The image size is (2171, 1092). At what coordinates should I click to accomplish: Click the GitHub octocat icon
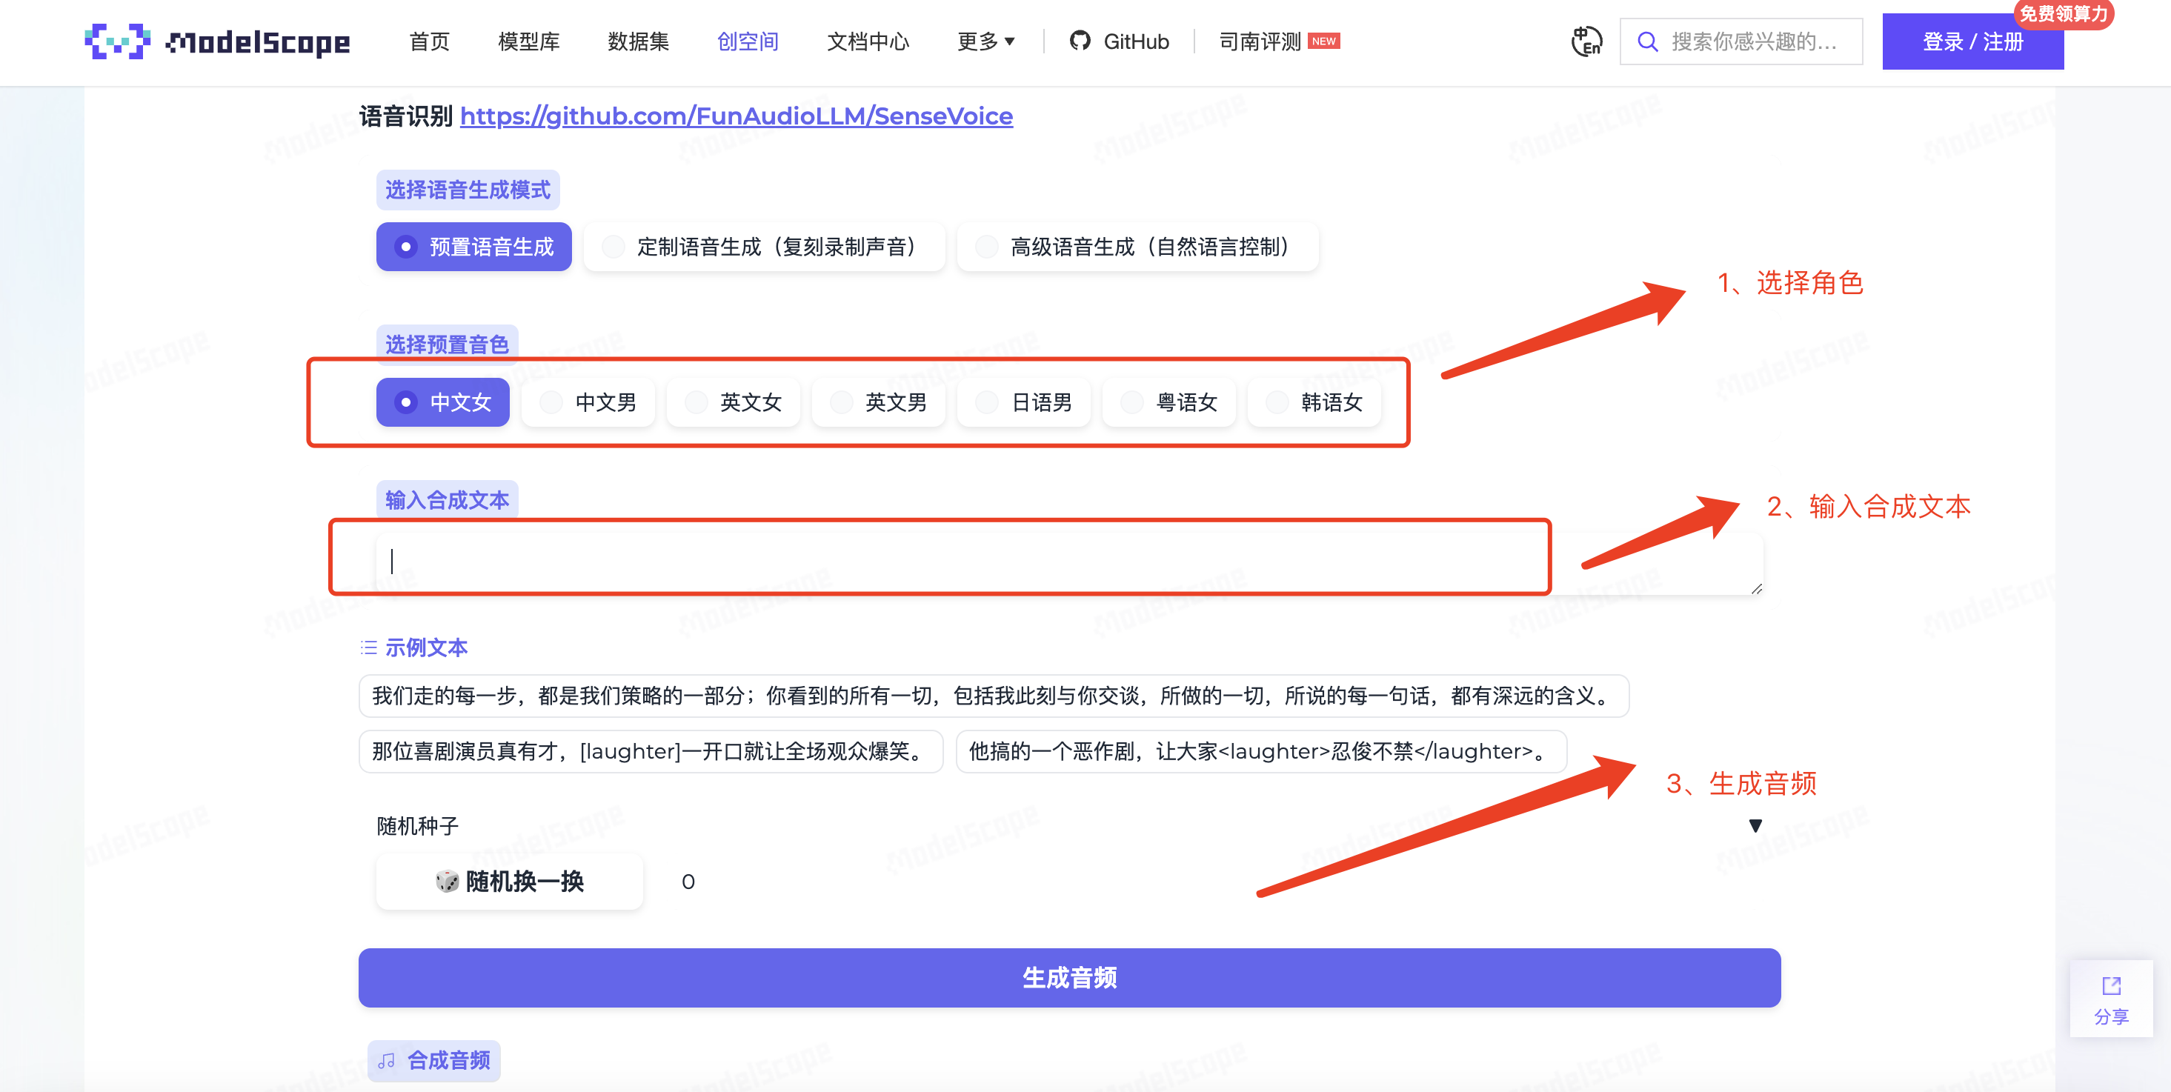point(1080,41)
